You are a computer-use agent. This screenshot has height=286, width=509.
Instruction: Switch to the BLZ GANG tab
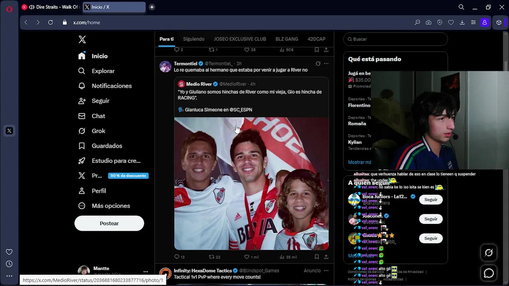click(x=287, y=39)
